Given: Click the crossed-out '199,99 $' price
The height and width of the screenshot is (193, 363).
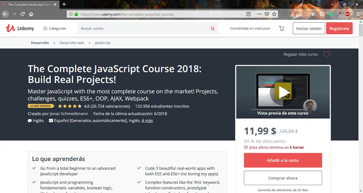Looking at the screenshot, I should (x=288, y=131).
